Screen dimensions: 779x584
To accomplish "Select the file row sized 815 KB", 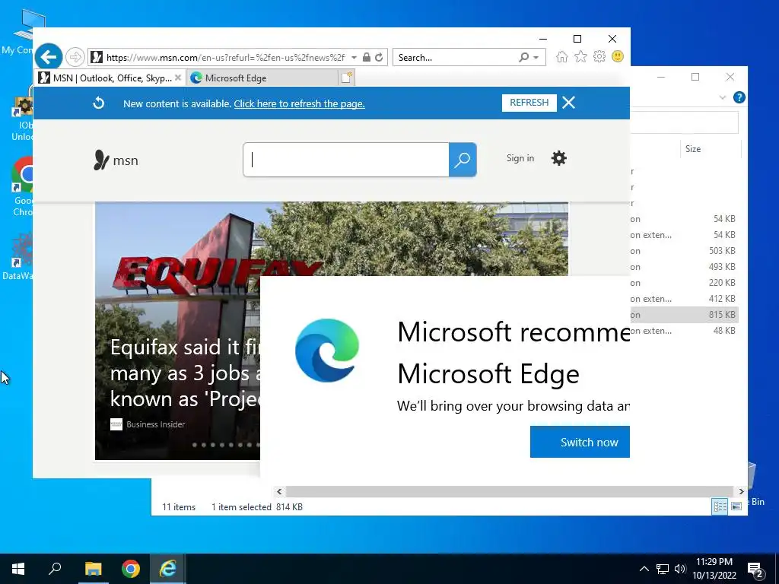I will click(685, 314).
